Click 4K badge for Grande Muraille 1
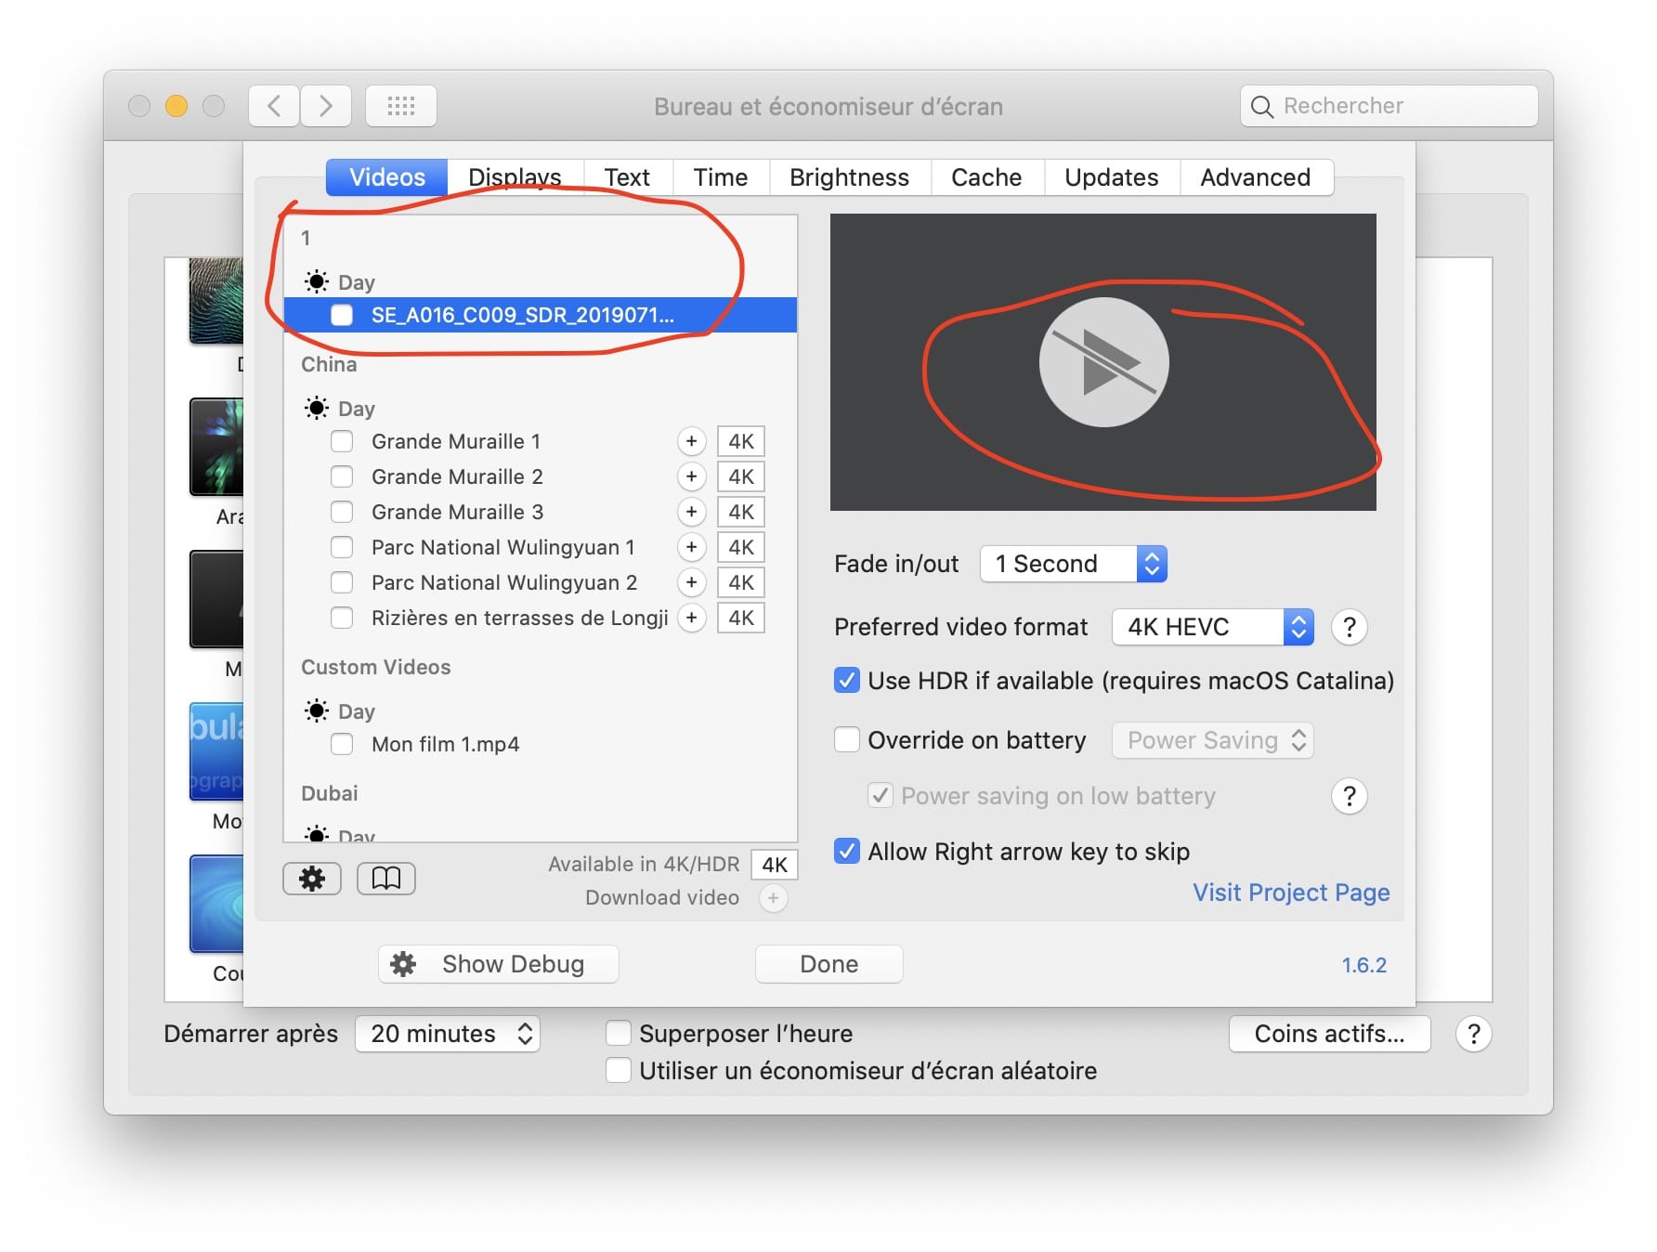 (741, 441)
